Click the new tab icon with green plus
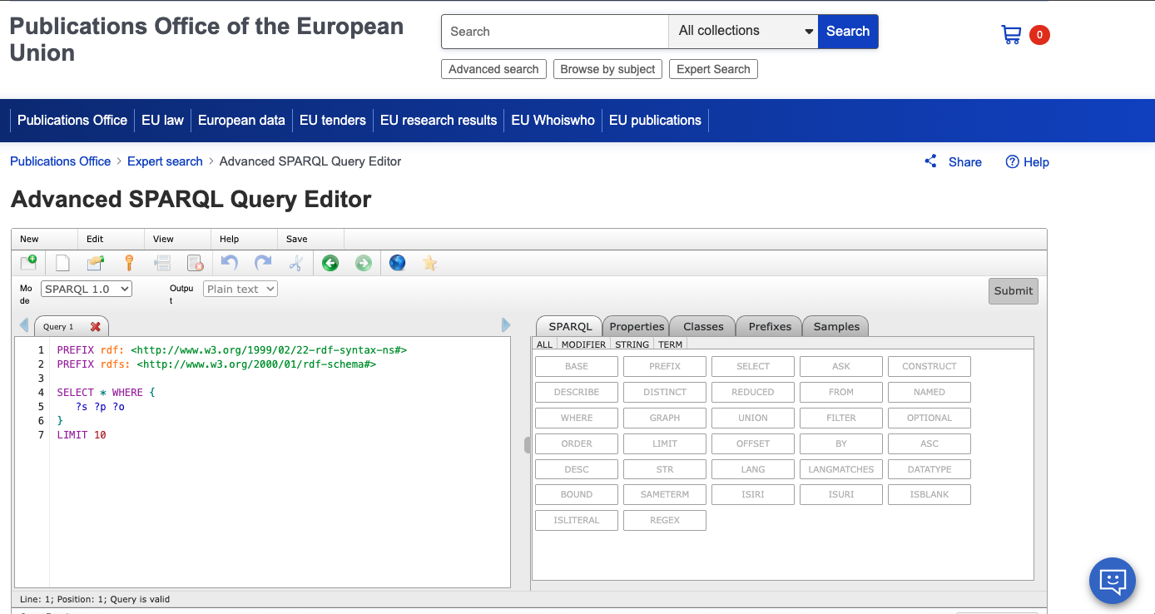Image resolution: width=1155 pixels, height=614 pixels. [x=28, y=263]
